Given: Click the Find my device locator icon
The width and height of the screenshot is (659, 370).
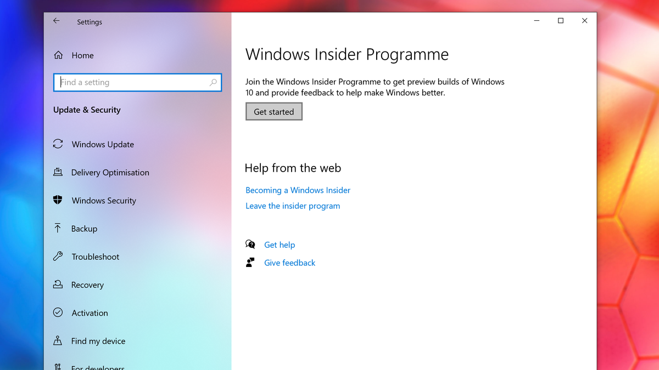Looking at the screenshot, I should [58, 340].
